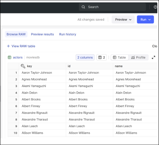The height and width of the screenshot is (145, 159).
Task: Select the Alain Delon key cell
Action: (42, 93)
